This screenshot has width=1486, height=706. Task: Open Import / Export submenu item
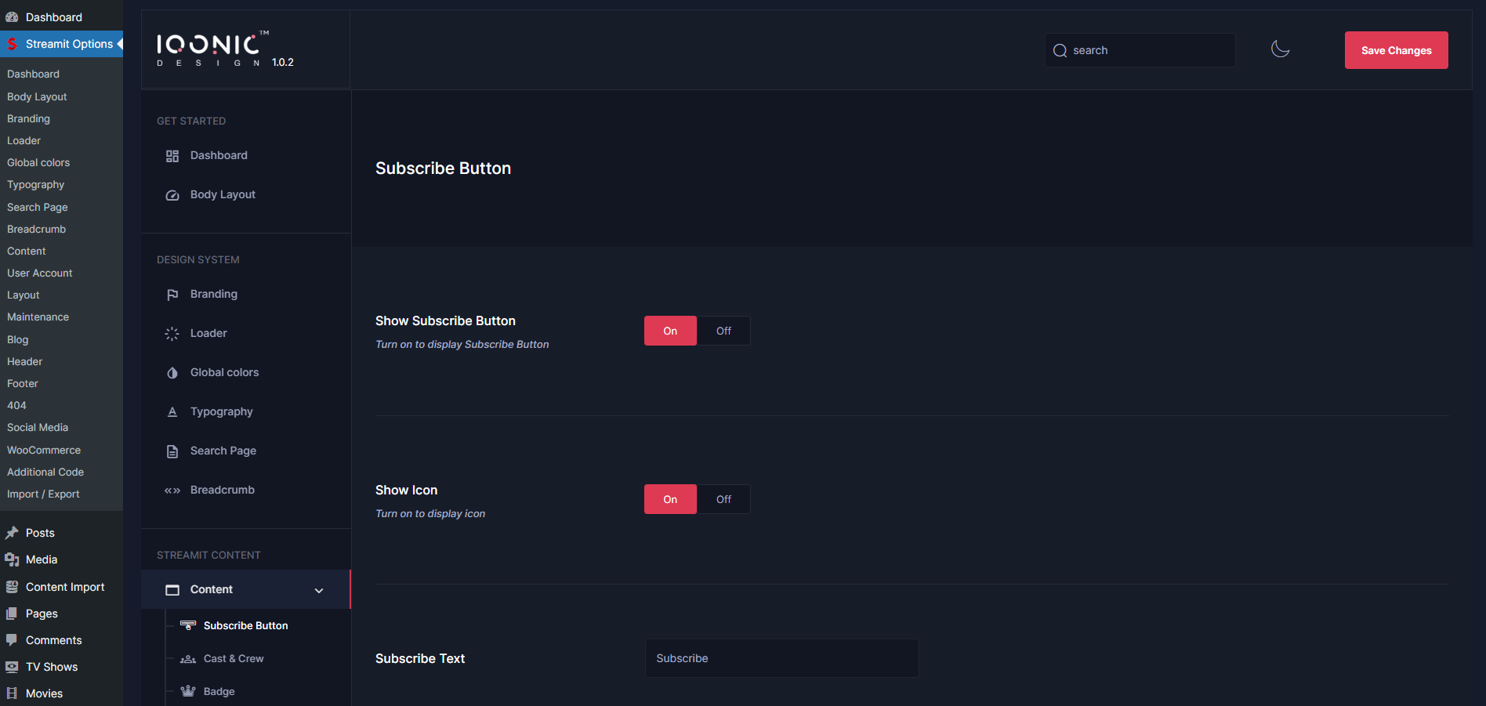pos(43,494)
